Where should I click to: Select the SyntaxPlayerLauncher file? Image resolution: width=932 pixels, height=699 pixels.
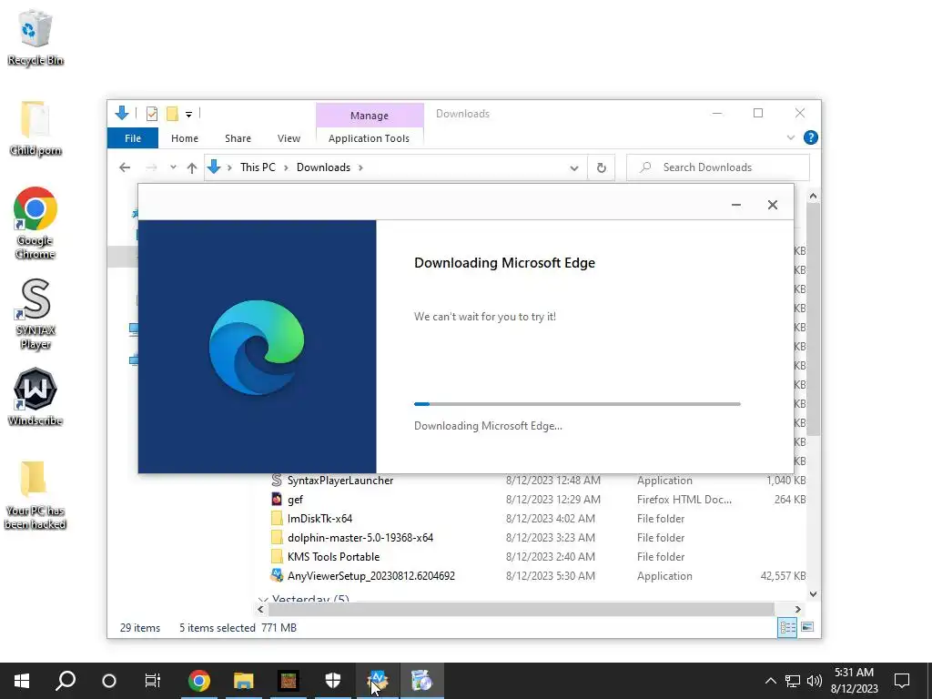coord(340,481)
